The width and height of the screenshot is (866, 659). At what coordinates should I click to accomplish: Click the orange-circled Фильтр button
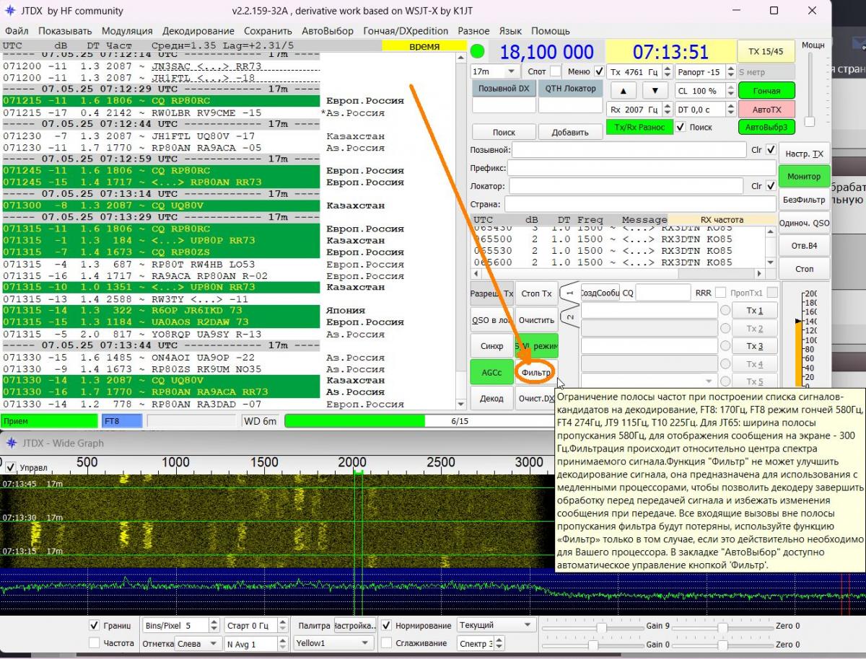pyautogui.click(x=535, y=373)
